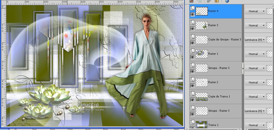Select the 'Raster 3' layer name
The image size is (274, 130).
[213, 25]
